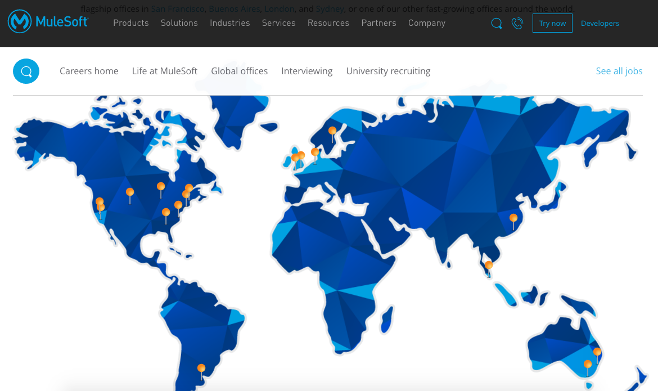Expand the Solutions menu
658x391 pixels.
coord(179,23)
